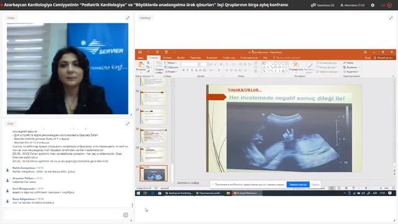Switch to Azərbaycan Kardiologiya browser taskbar item
398x224 pixels.
pyautogui.click(x=179, y=194)
